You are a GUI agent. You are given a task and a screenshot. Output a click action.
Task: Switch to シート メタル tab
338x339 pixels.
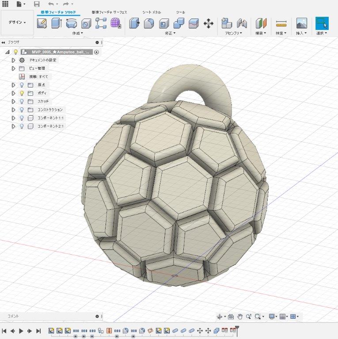152,12
